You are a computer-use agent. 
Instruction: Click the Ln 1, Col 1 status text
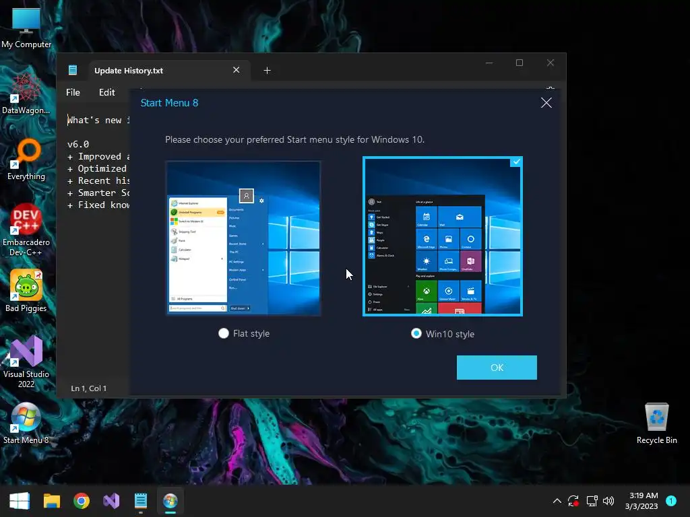click(x=88, y=388)
